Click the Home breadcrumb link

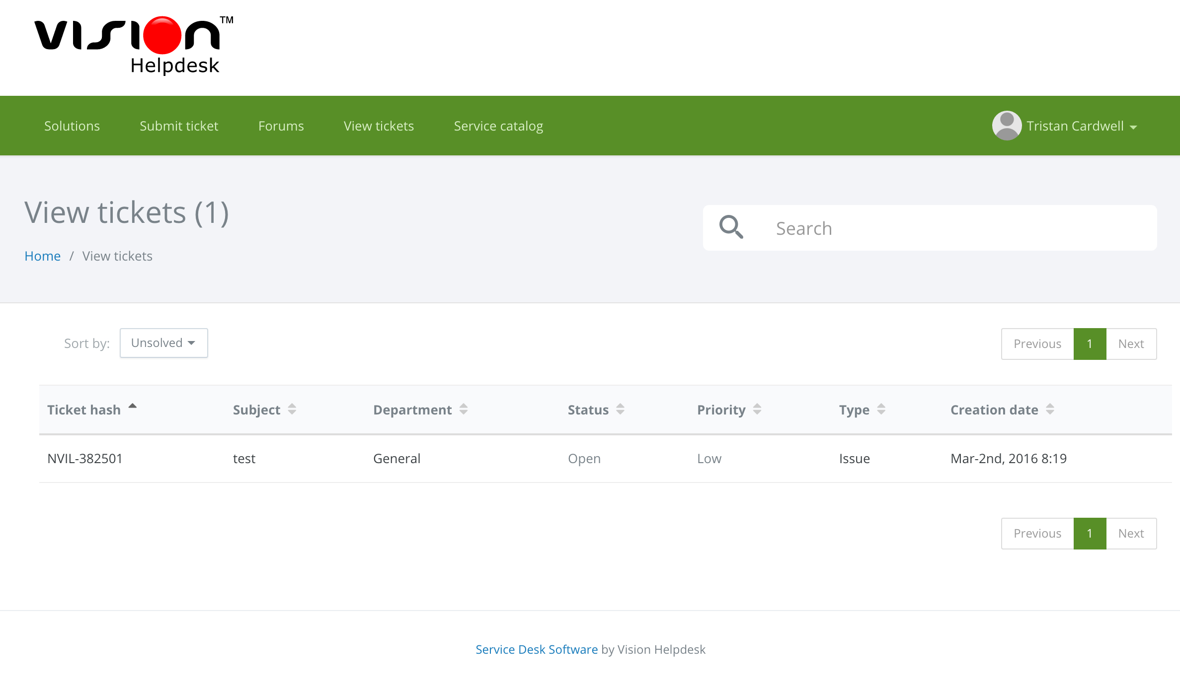pos(43,256)
